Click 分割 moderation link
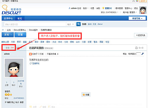Viewport: 148px width, 108px height. tap(84, 42)
